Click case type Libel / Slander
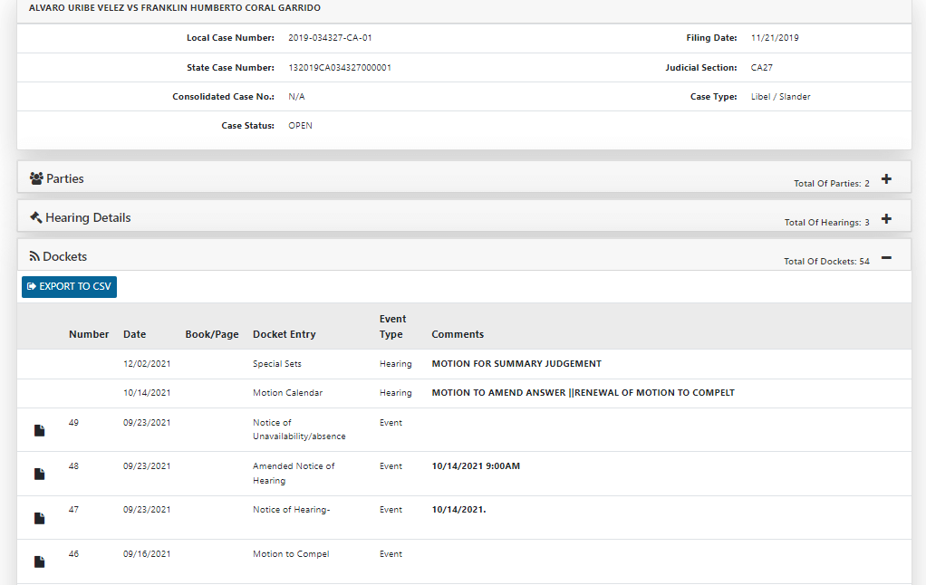The image size is (926, 585). 781,97
